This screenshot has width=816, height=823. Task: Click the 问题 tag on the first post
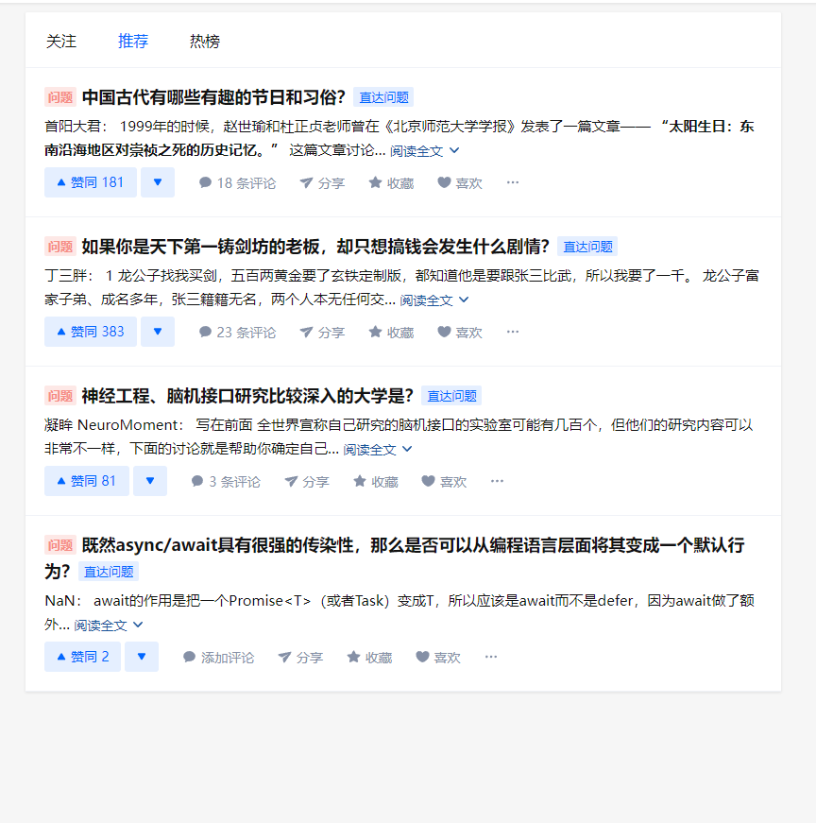(59, 96)
